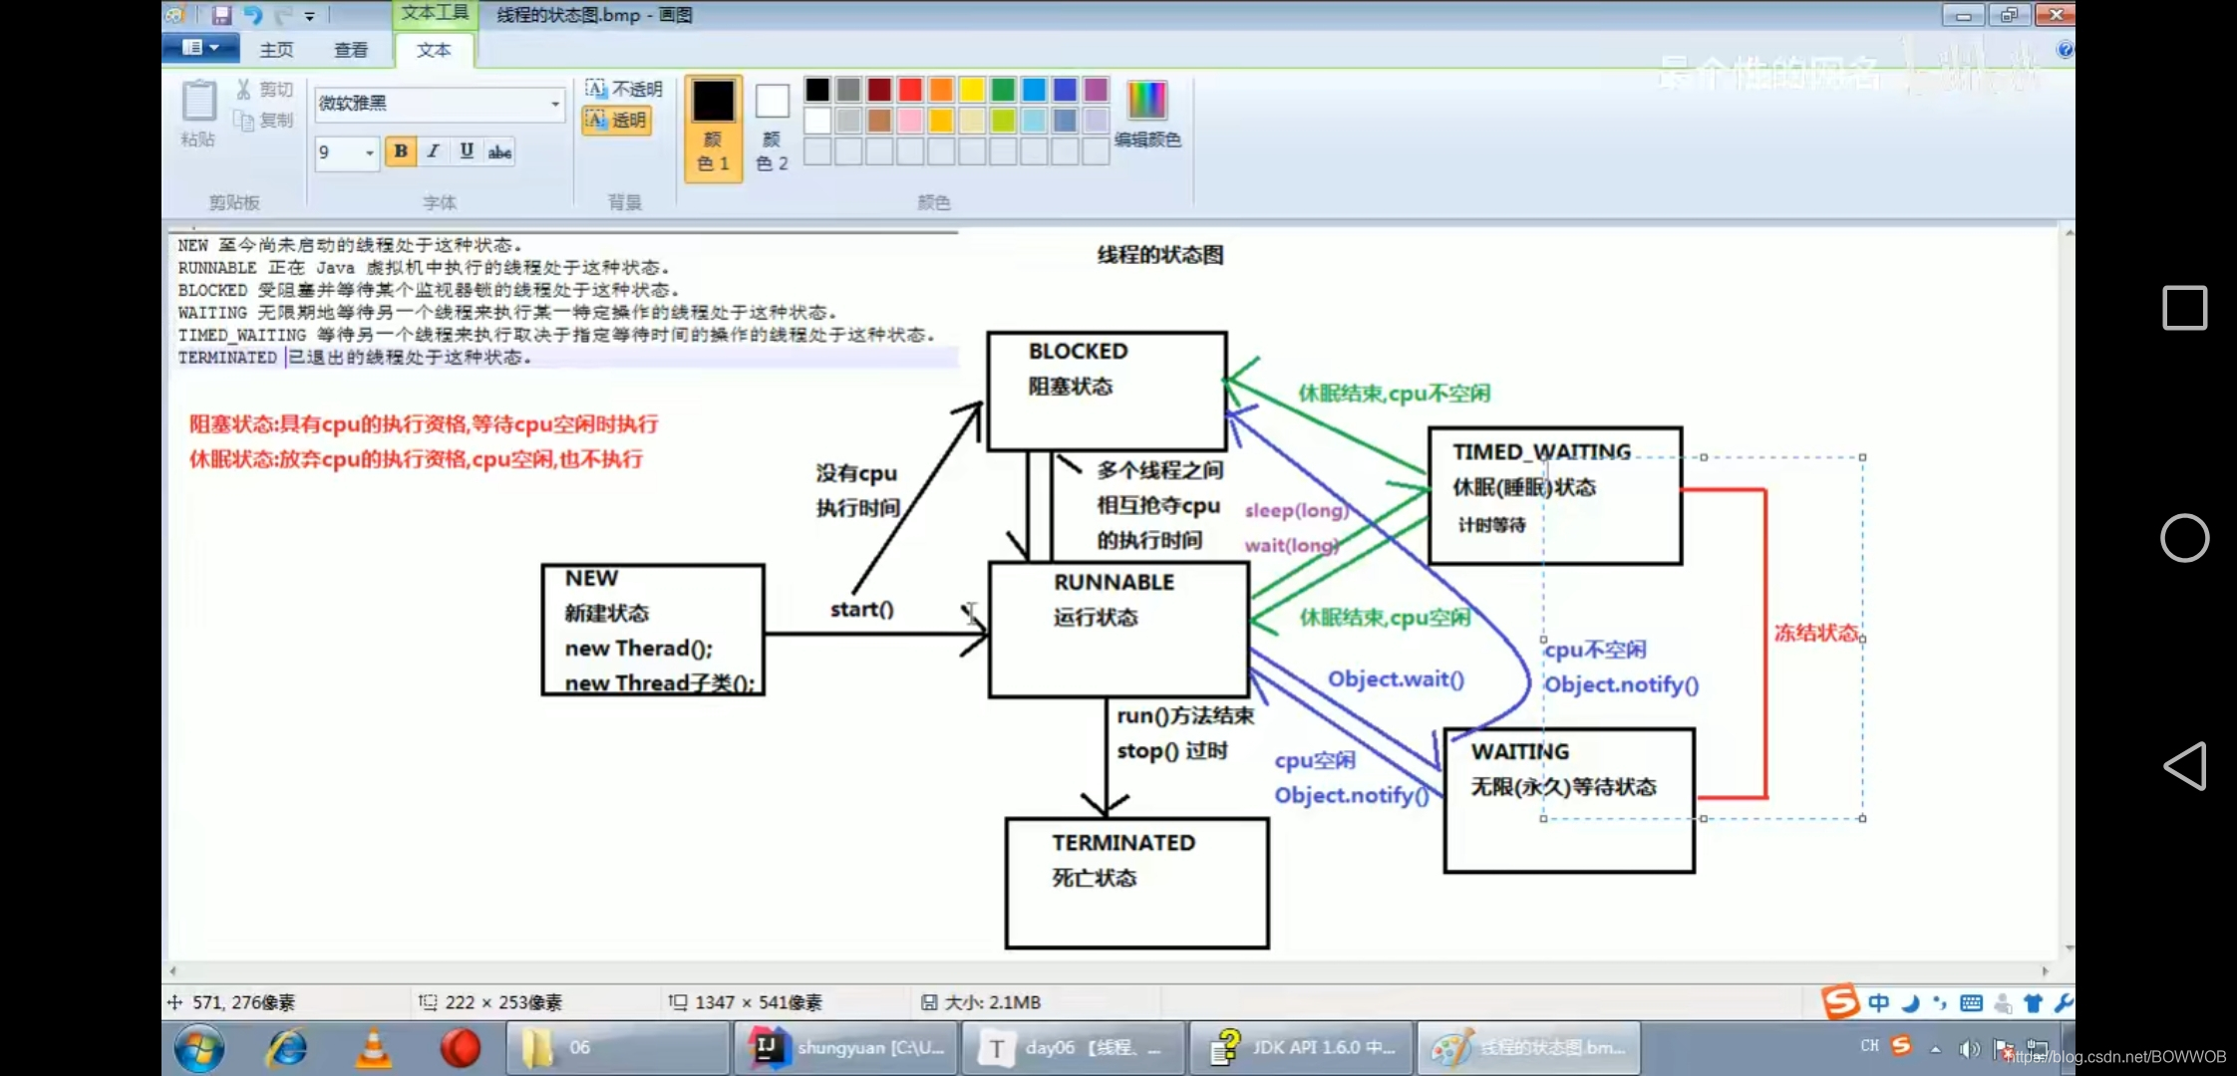Open 编辑颜色 edit colors dialog

pyautogui.click(x=1147, y=115)
